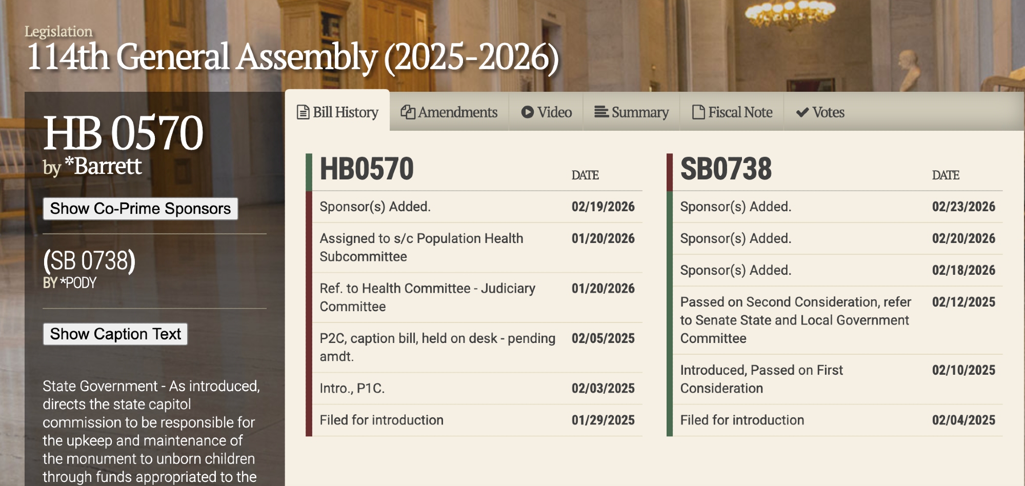Switch to the Fiscal Note tab
Image resolution: width=1025 pixels, height=486 pixels.
740,112
